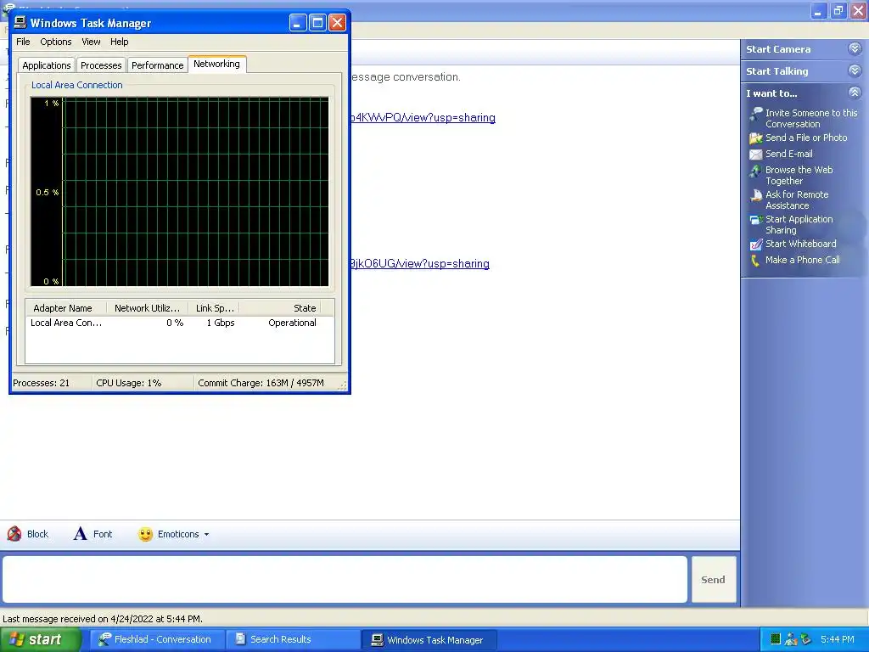869x652 pixels.
Task: Switch to Search Results taskbar button
Action: click(x=293, y=639)
